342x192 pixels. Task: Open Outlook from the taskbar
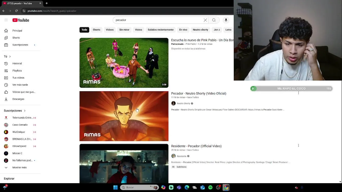click(203, 187)
